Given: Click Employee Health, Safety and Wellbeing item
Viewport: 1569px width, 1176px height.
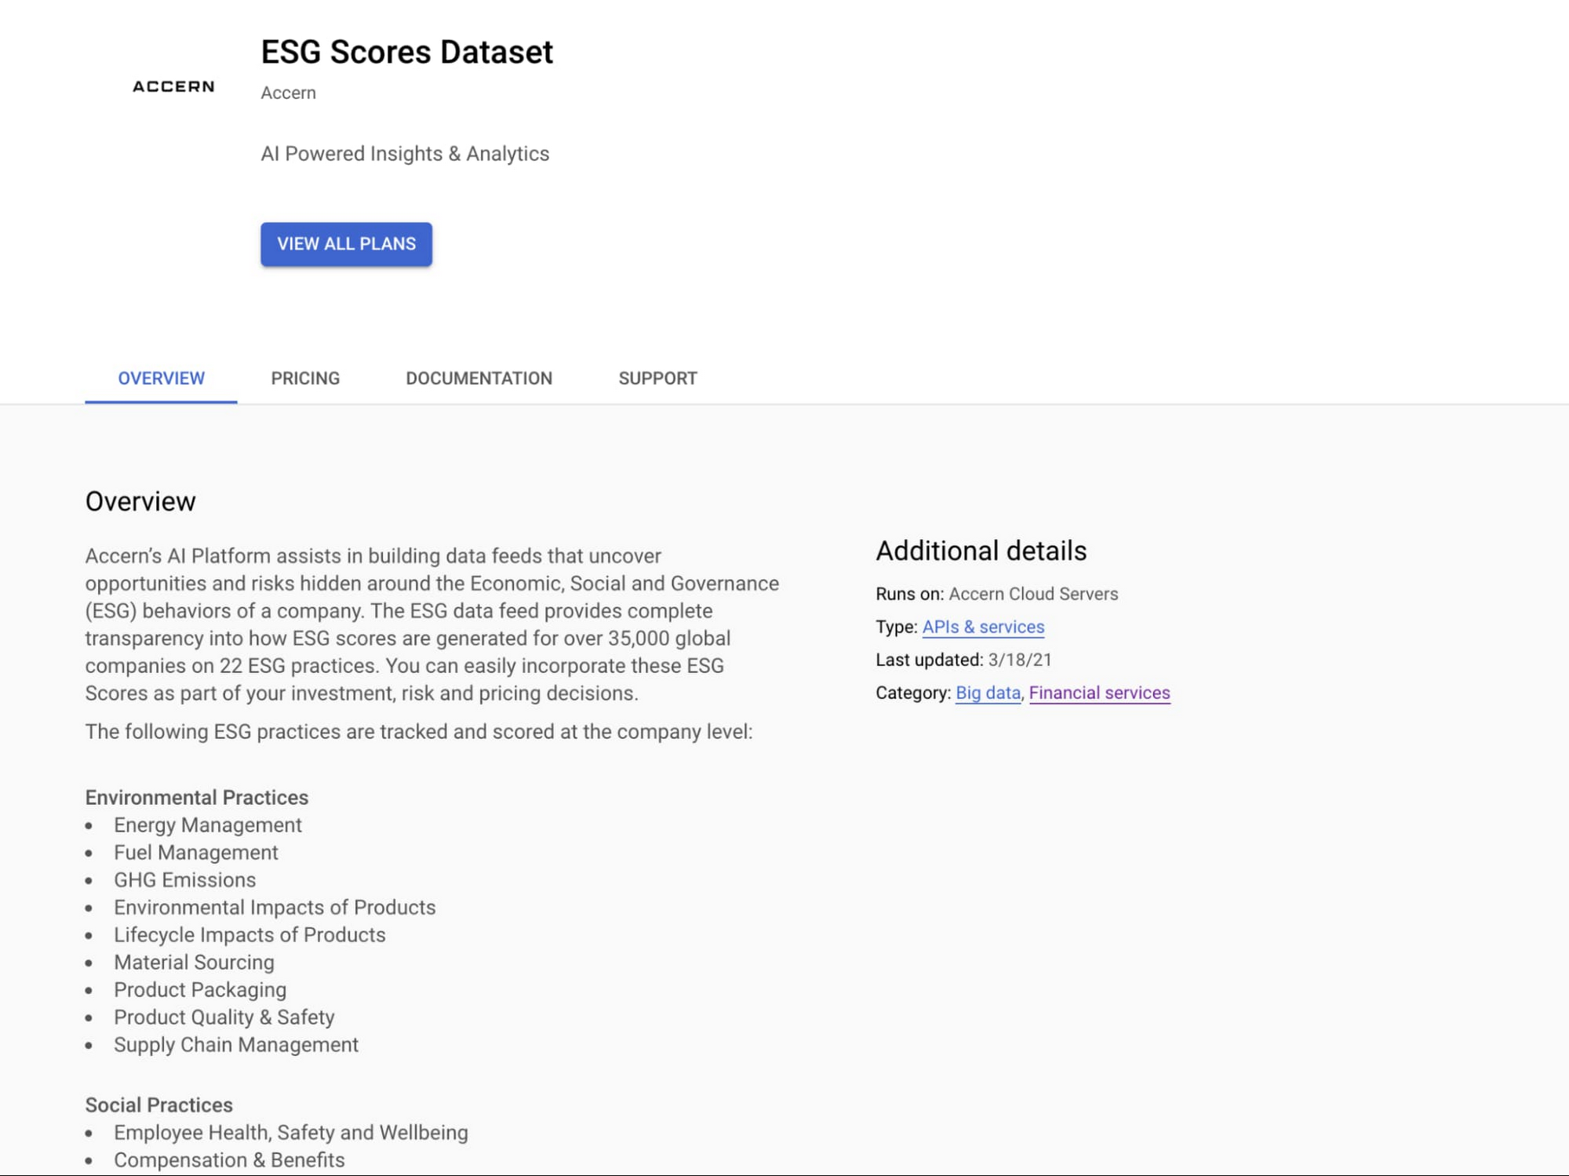Looking at the screenshot, I should (x=290, y=1133).
